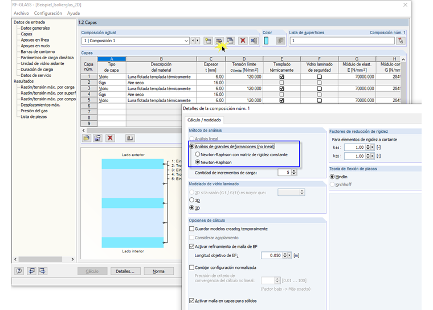Select the large deformation analysis radio button
Viewport: 433px width, 310px height.
[191, 146]
